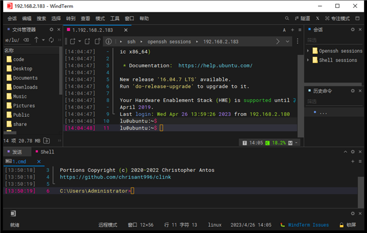
Task: Click the lock screen padlock icon
Action: [341, 225]
